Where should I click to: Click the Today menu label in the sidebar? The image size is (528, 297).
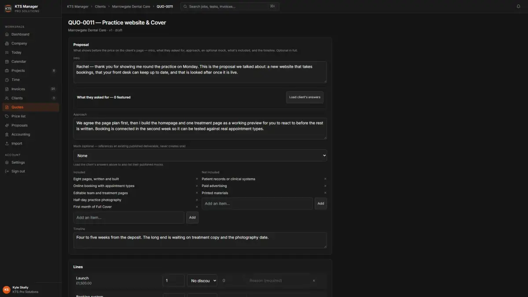click(16, 52)
